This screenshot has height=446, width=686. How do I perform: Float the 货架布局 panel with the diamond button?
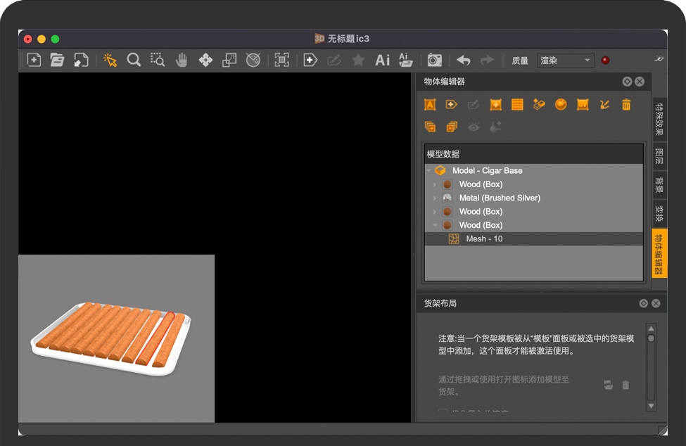643,303
